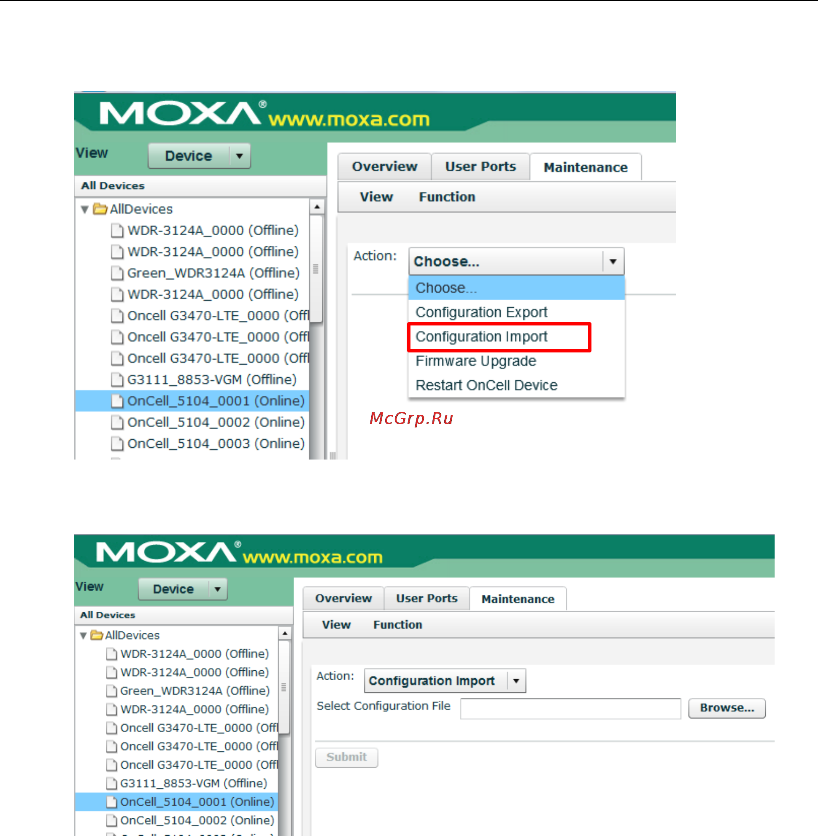Click the document icon beside bottom Green_WDR3124A
This screenshot has height=836, width=818.
click(111, 691)
